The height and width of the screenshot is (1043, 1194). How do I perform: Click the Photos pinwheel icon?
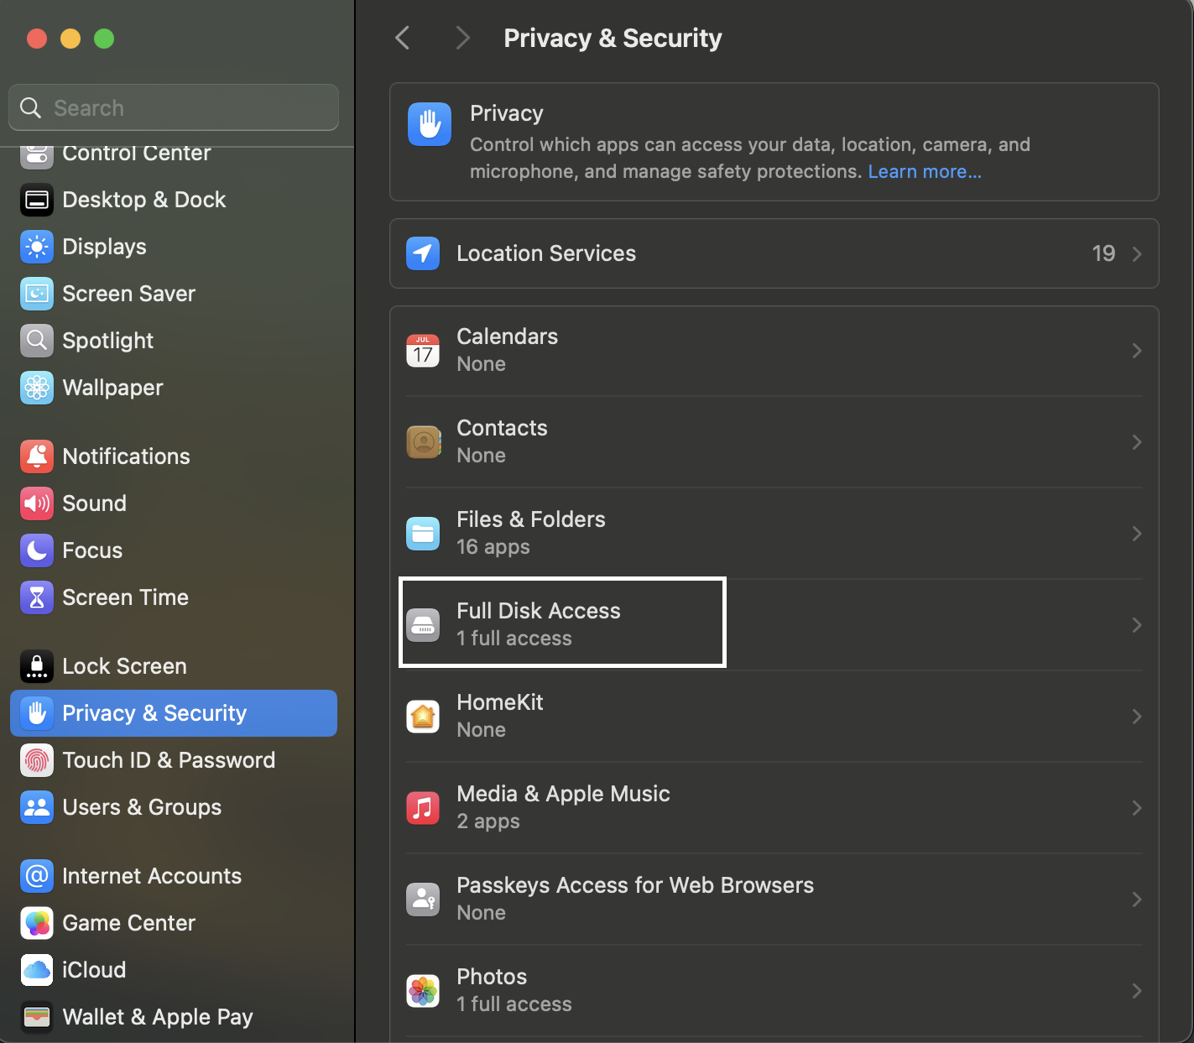[423, 991]
